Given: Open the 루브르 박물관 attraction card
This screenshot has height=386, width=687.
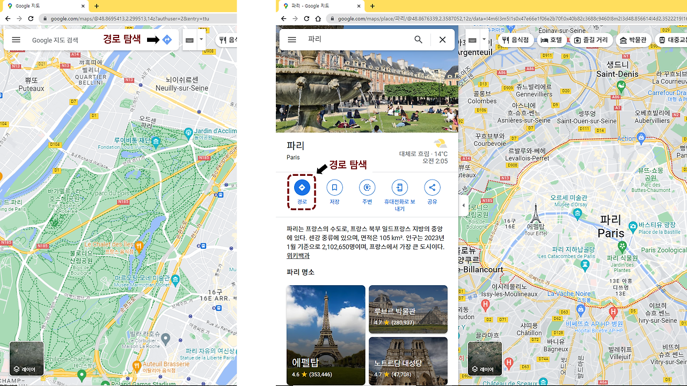Looking at the screenshot, I should tap(408, 309).
